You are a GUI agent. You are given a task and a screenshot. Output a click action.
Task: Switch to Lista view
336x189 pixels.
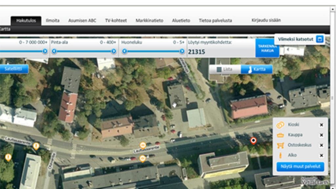[x=225, y=69]
